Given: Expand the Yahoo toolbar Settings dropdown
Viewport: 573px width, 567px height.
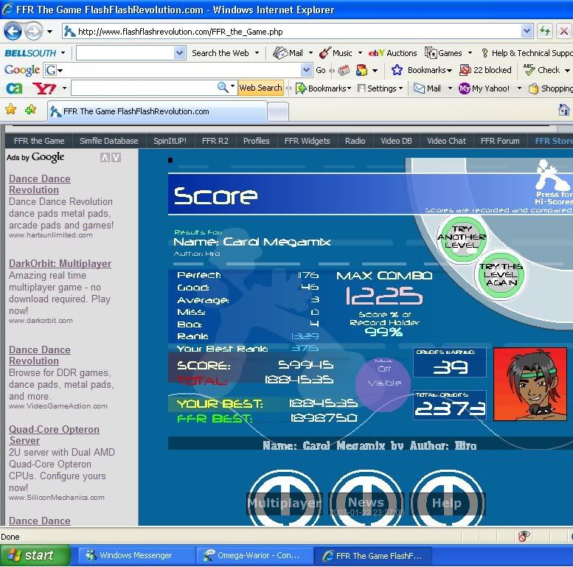Looking at the screenshot, I should pyautogui.click(x=380, y=88).
